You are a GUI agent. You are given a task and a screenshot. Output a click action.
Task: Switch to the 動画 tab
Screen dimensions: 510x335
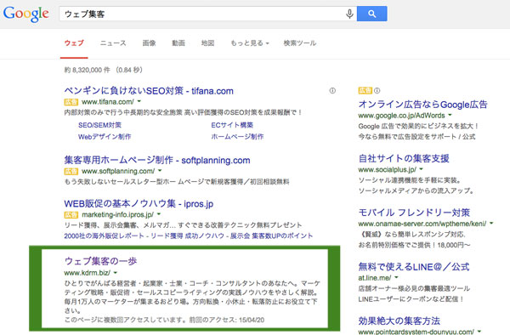pos(178,43)
